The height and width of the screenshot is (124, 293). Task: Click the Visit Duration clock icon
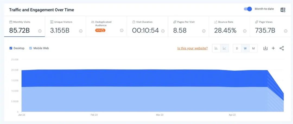[133, 22]
